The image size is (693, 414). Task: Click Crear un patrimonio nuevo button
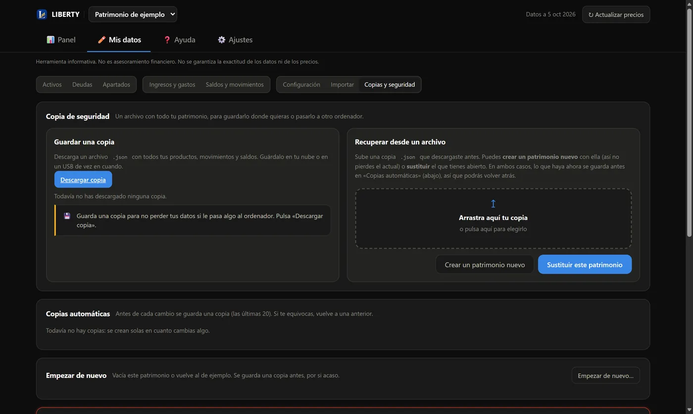point(485,264)
